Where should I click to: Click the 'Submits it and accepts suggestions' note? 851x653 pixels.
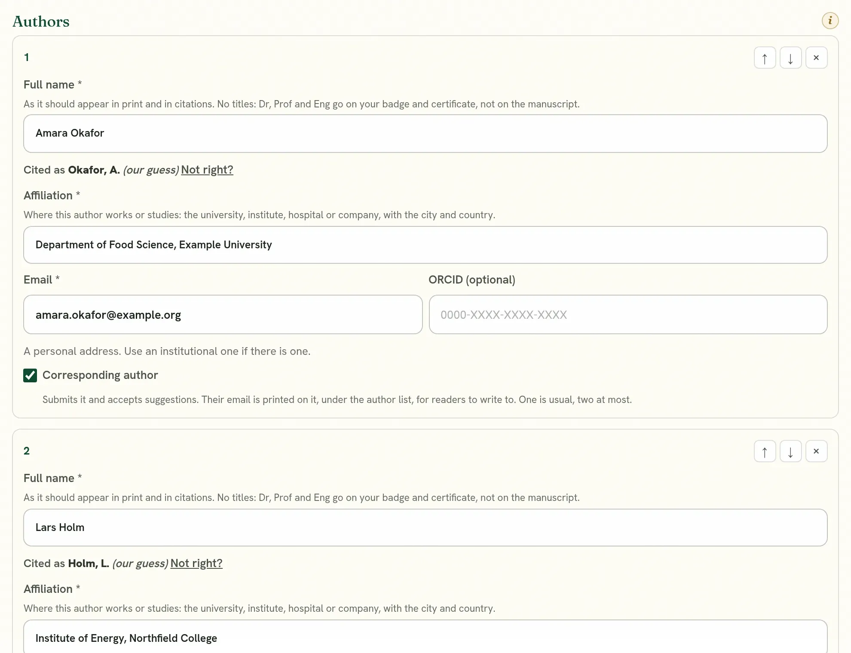click(x=337, y=400)
